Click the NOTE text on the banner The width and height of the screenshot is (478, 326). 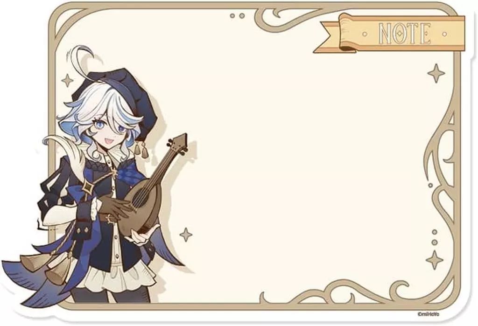pos(405,33)
